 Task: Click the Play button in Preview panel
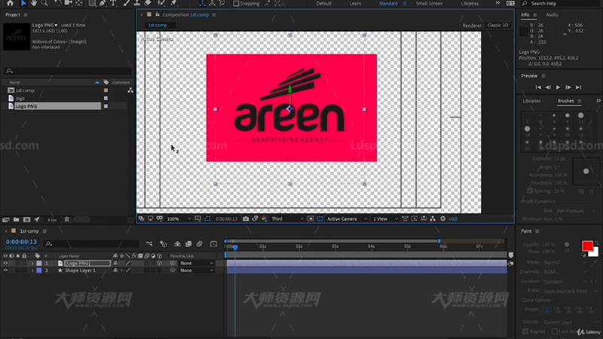[x=558, y=87]
